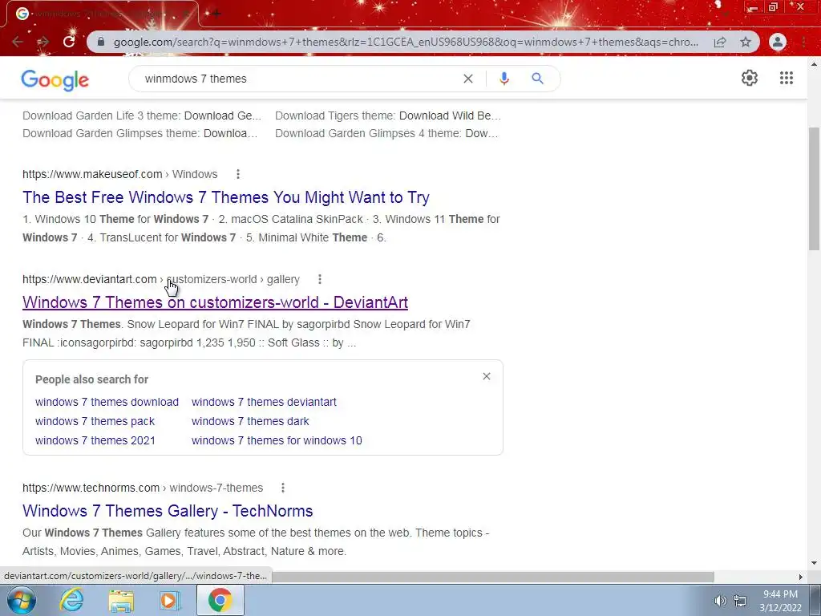Search windows 7 themes dark

(x=250, y=422)
